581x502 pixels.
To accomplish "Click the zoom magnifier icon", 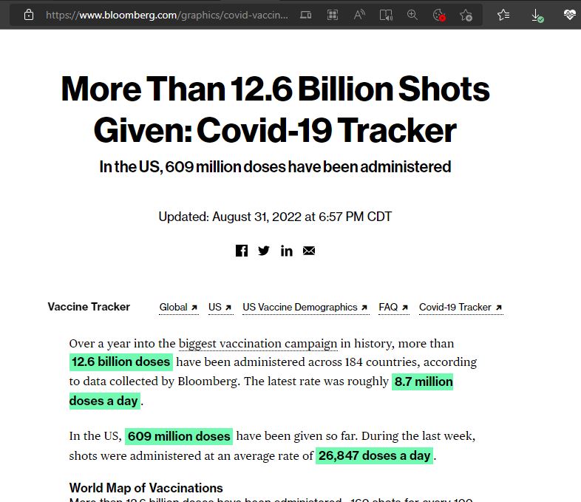I will tap(412, 15).
